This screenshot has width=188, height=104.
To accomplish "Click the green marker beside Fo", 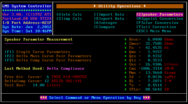I will (125, 48).
